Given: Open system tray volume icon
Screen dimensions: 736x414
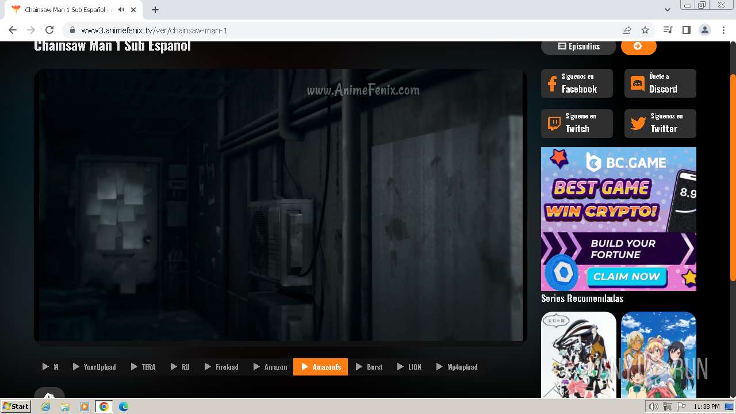Looking at the screenshot, I should coord(654,407).
